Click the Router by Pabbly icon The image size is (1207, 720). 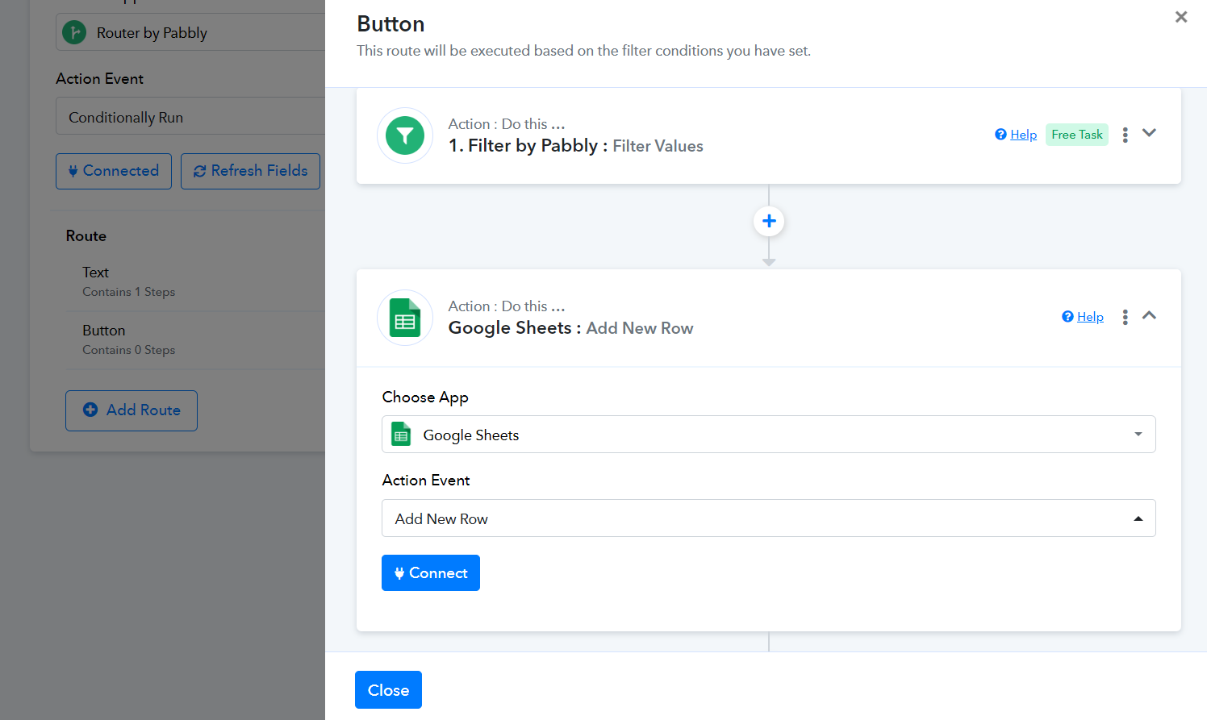74,32
